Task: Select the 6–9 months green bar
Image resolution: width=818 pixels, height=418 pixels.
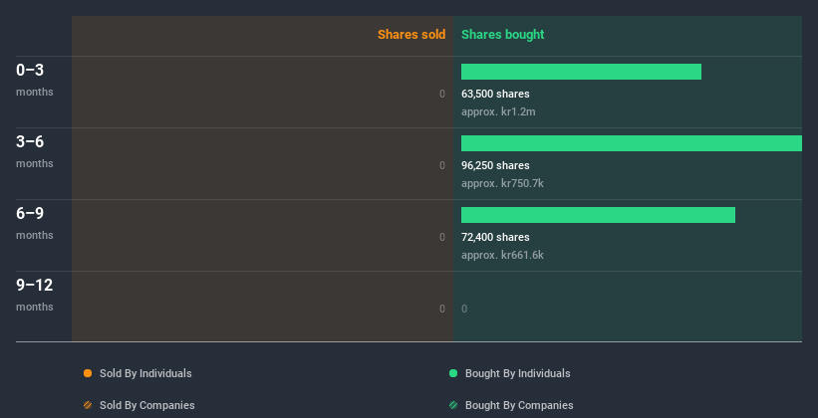Action: tap(598, 215)
